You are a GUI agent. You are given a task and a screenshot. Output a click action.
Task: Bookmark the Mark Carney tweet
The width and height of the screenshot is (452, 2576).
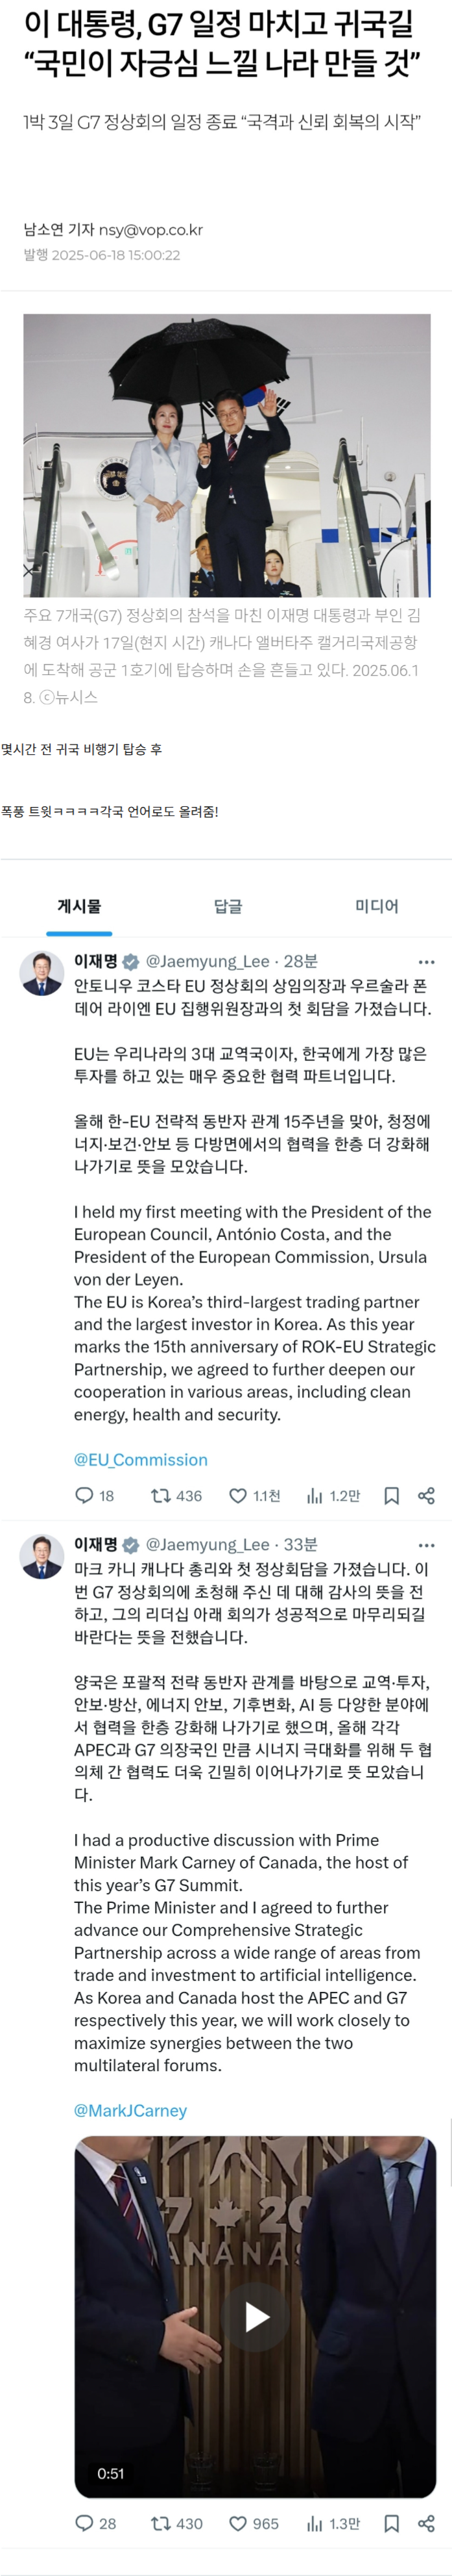click(x=391, y=2523)
